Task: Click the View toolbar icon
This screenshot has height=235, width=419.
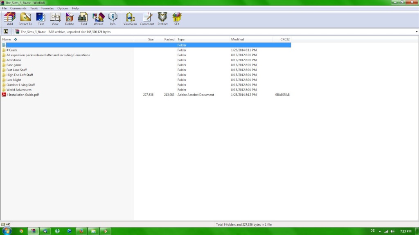Action: click(55, 19)
